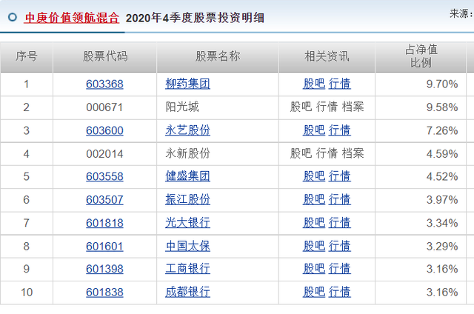Select the 9.58% net value ratio
The height and width of the screenshot is (314, 474).
point(442,107)
